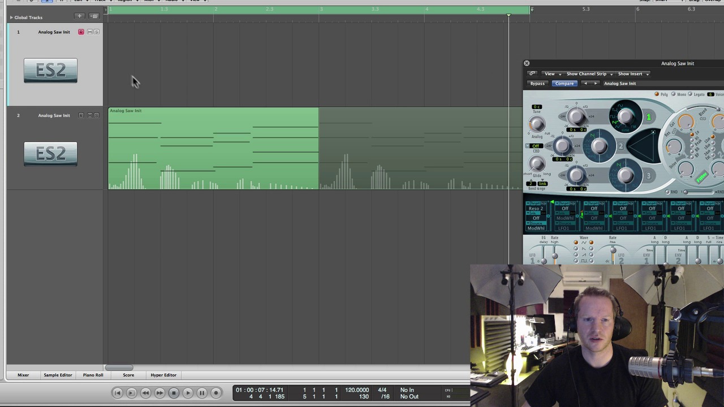Screen dimensions: 724x407
Task: Click the ES2 plugin link chain icon
Action: click(532, 73)
